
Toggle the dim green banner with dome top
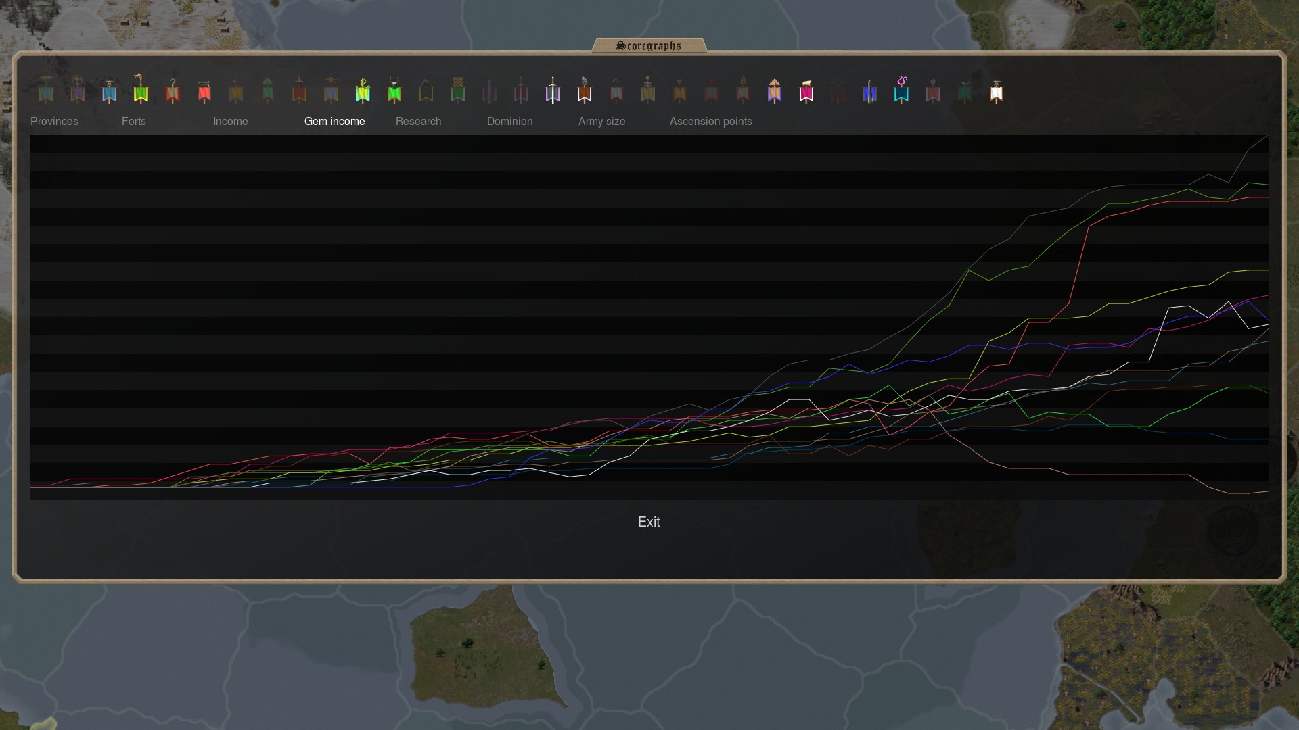tap(268, 89)
